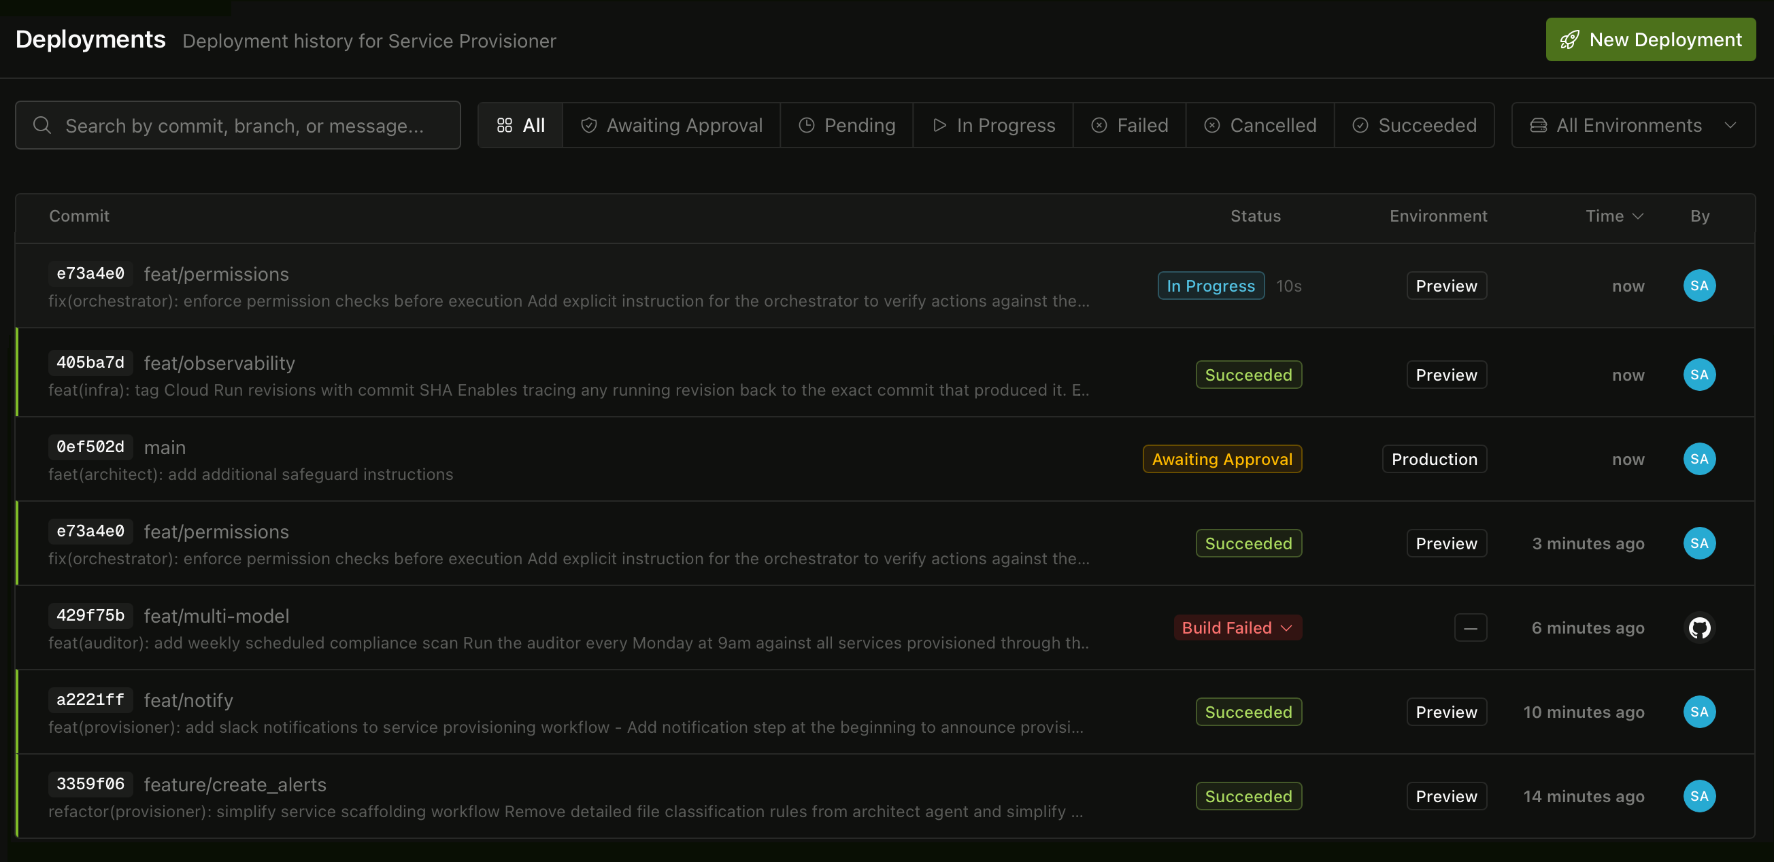This screenshot has width=1774, height=862.
Task: Click the shield icon next to Awaiting Approval
Action: tap(589, 125)
